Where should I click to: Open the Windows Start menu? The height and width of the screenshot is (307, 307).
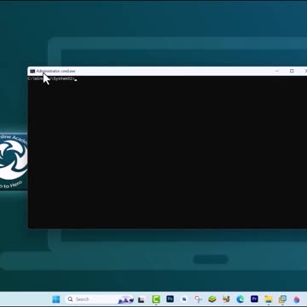coord(56,299)
